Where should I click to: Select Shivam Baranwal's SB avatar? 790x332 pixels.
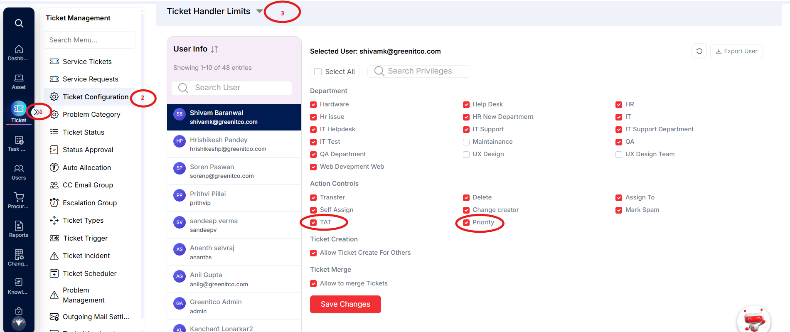coord(180,114)
